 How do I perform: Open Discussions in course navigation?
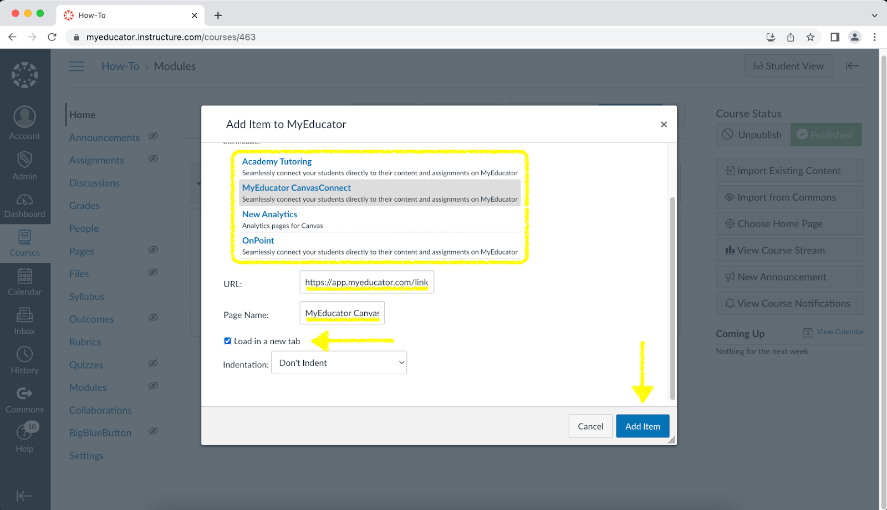(x=94, y=183)
